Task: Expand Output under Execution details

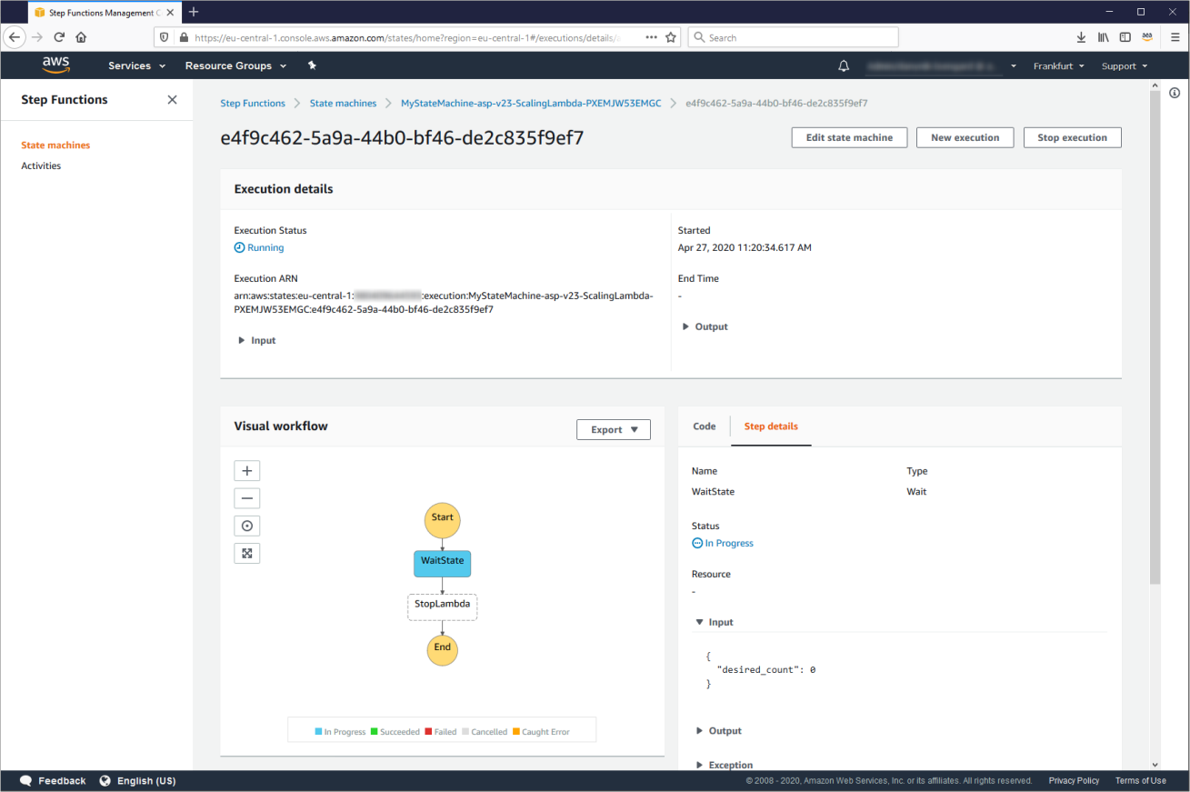Action: (705, 326)
